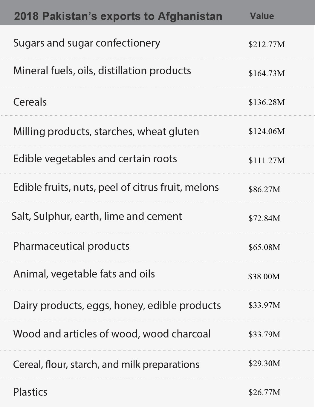Image resolution: width=315 pixels, height=407 pixels.
Task: Click the $164.73M value
Action: pyautogui.click(x=266, y=73)
